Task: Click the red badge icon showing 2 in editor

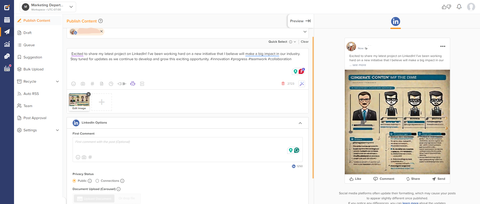Action: pos(301,71)
